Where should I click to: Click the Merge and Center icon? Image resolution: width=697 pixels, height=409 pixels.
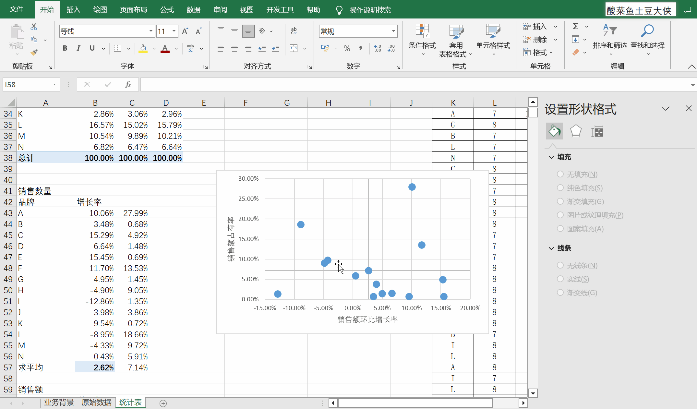(294, 48)
